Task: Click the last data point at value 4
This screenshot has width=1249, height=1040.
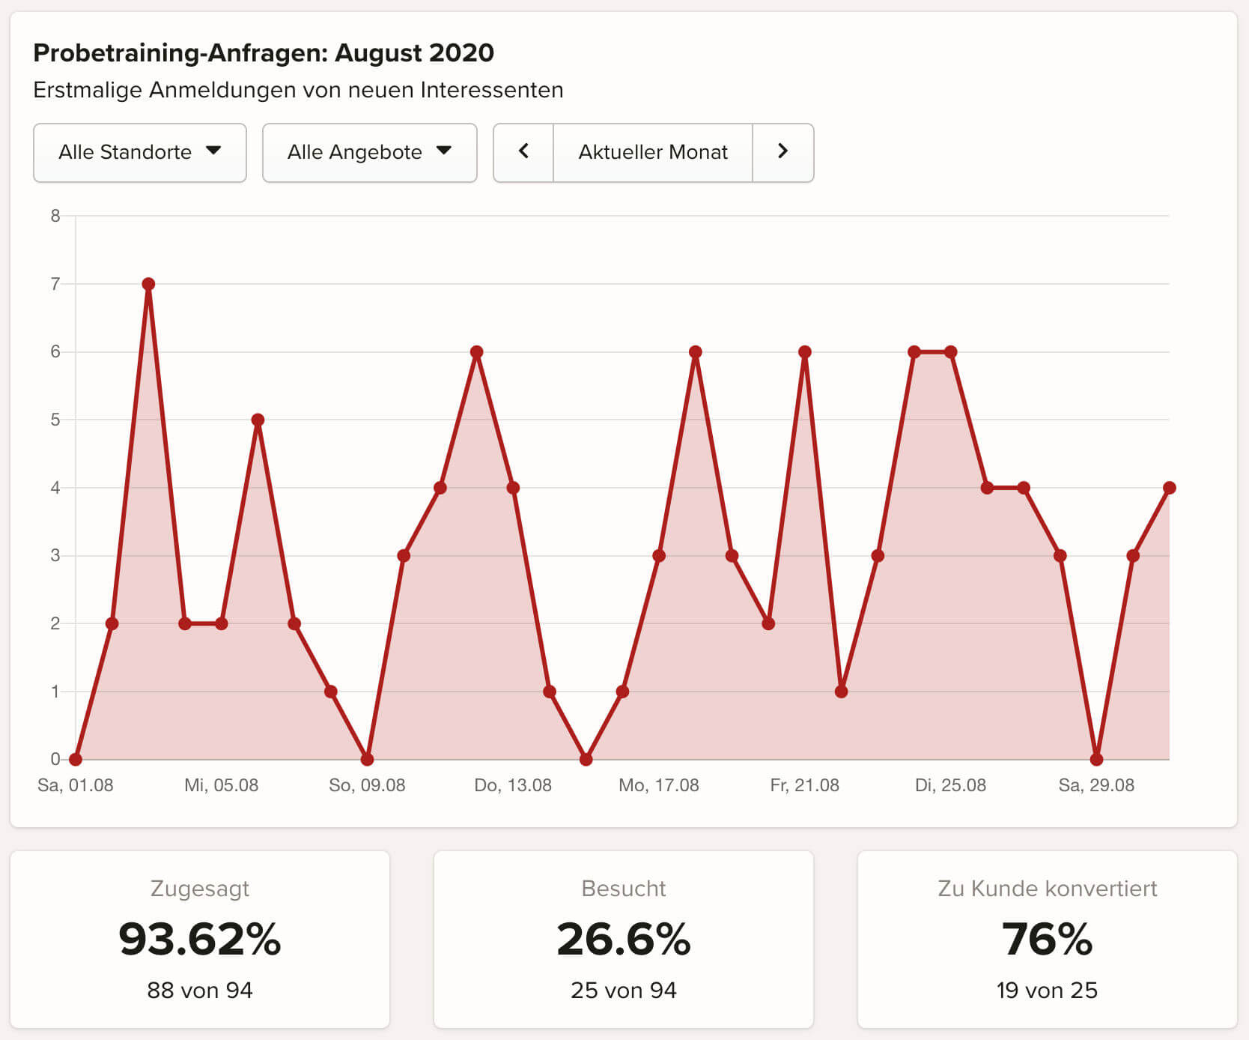Action: [1170, 488]
